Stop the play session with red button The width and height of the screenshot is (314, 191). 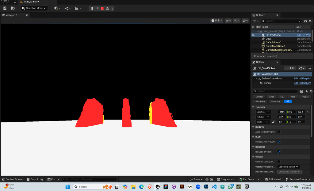[x=102, y=8]
